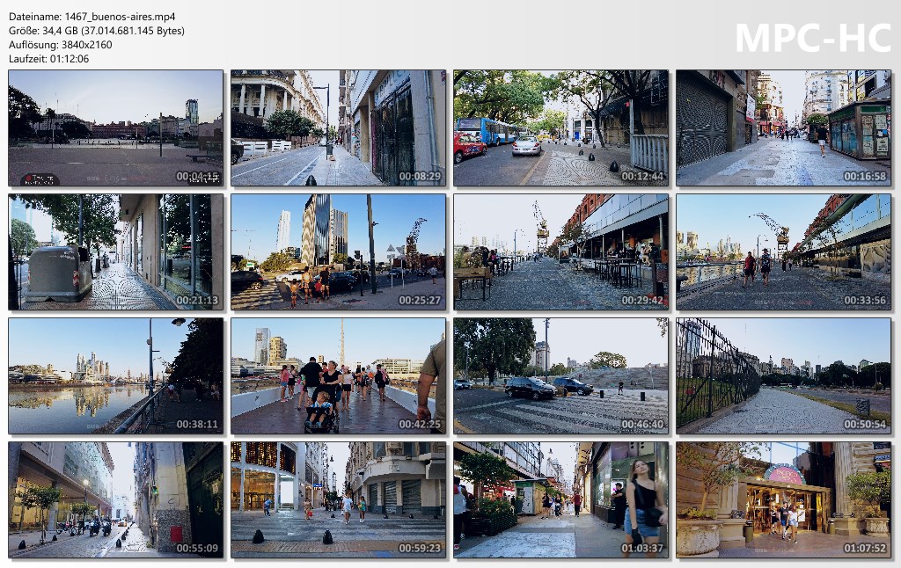Select the thumbnail at 00:25:27

[339, 251]
